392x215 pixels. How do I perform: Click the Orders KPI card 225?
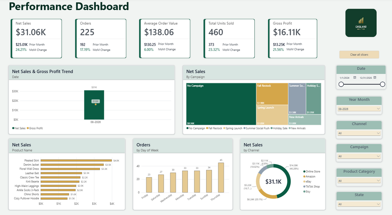click(x=101, y=38)
